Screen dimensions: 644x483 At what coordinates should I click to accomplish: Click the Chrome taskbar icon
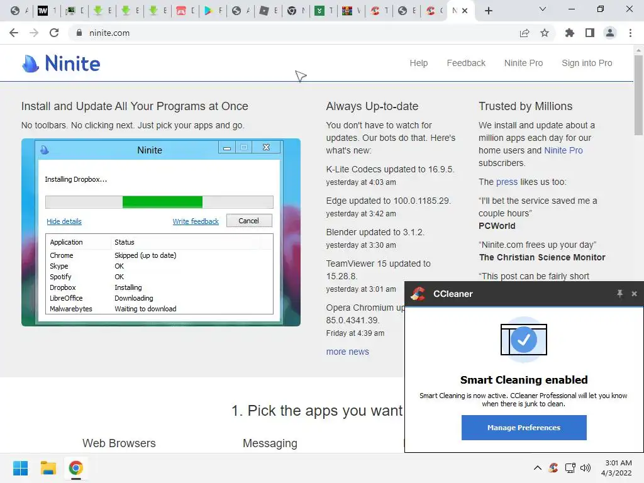coord(75,468)
